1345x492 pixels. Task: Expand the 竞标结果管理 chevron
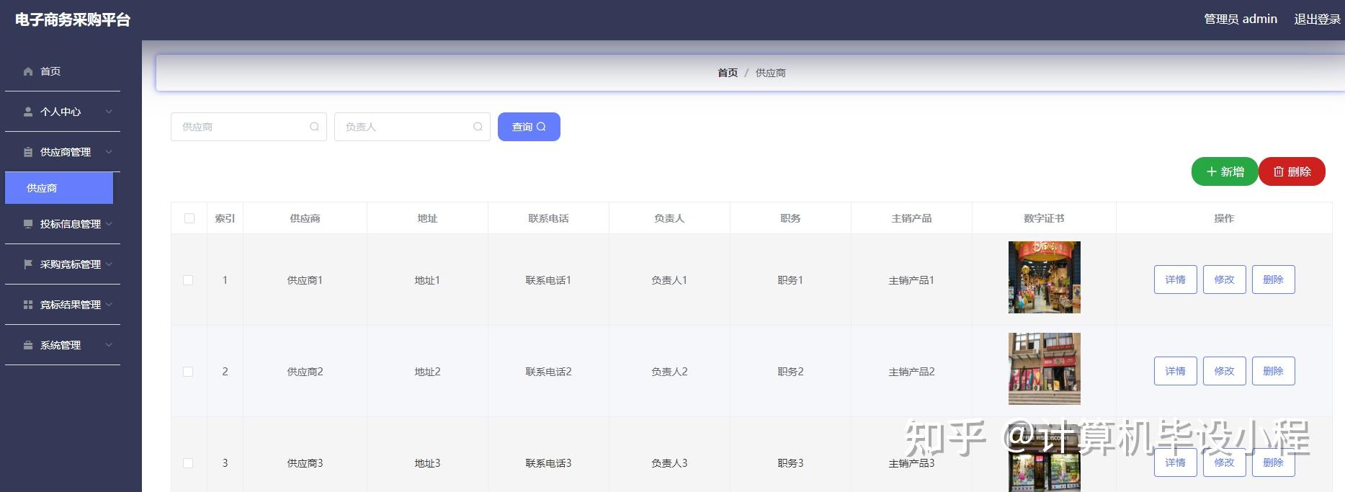click(109, 305)
